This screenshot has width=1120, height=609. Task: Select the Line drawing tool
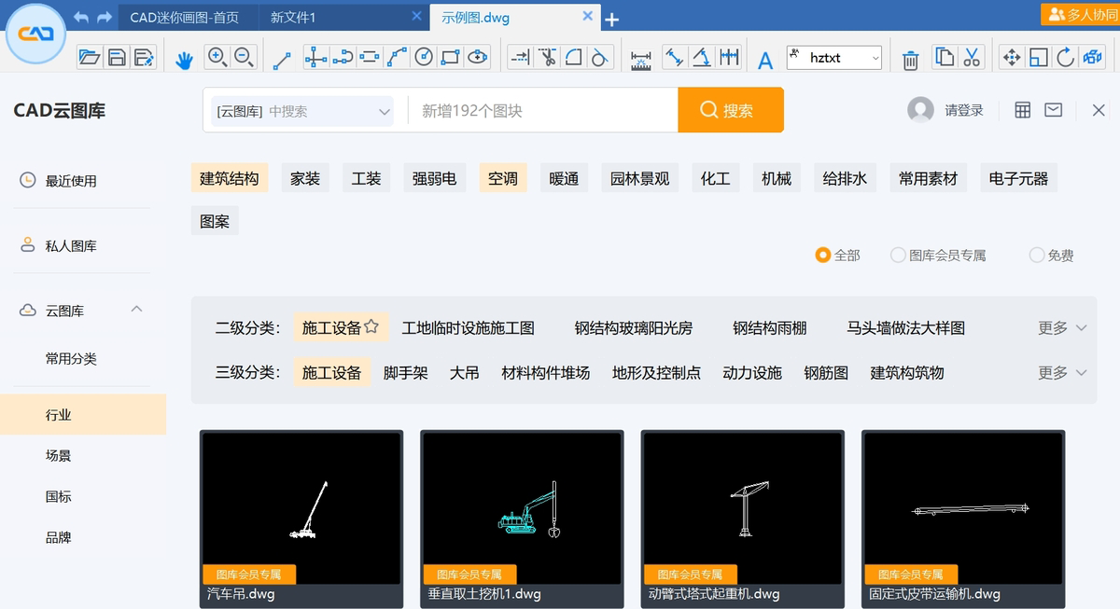(x=282, y=58)
